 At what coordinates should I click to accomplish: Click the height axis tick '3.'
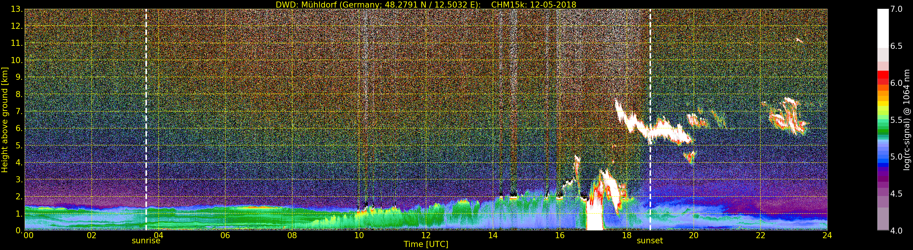(19, 179)
